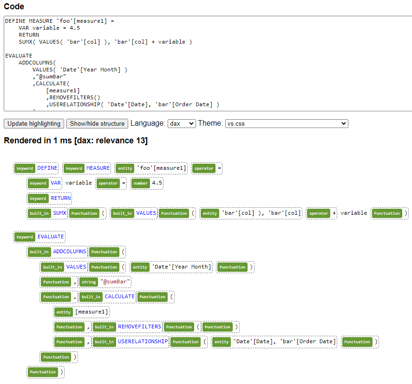Image resolution: width=412 pixels, height=384 pixels.
Task: Click the Show/hide structure button
Action: click(97, 123)
